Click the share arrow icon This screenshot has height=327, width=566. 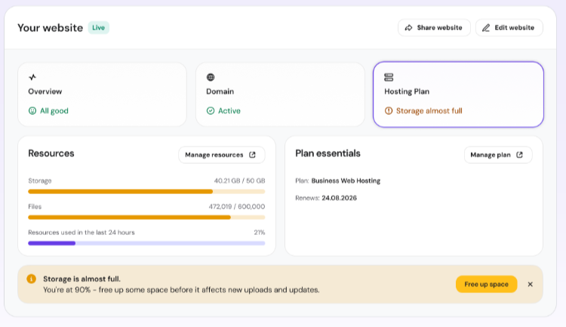(408, 28)
